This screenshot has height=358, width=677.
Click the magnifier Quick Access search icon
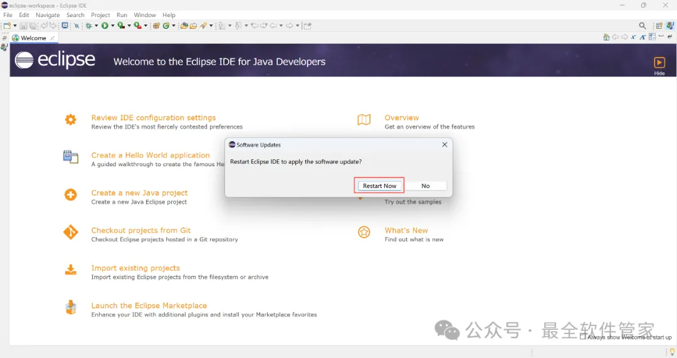(643, 26)
